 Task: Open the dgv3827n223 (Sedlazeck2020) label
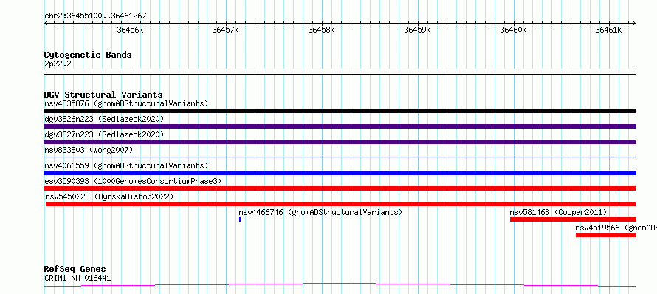[104, 134]
